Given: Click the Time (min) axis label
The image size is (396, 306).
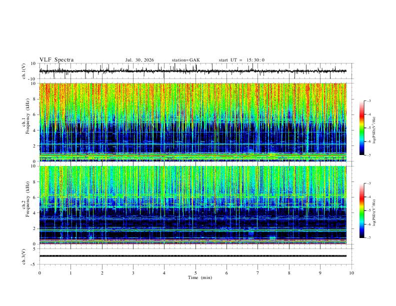Looking at the screenshot, I should 200,277.
